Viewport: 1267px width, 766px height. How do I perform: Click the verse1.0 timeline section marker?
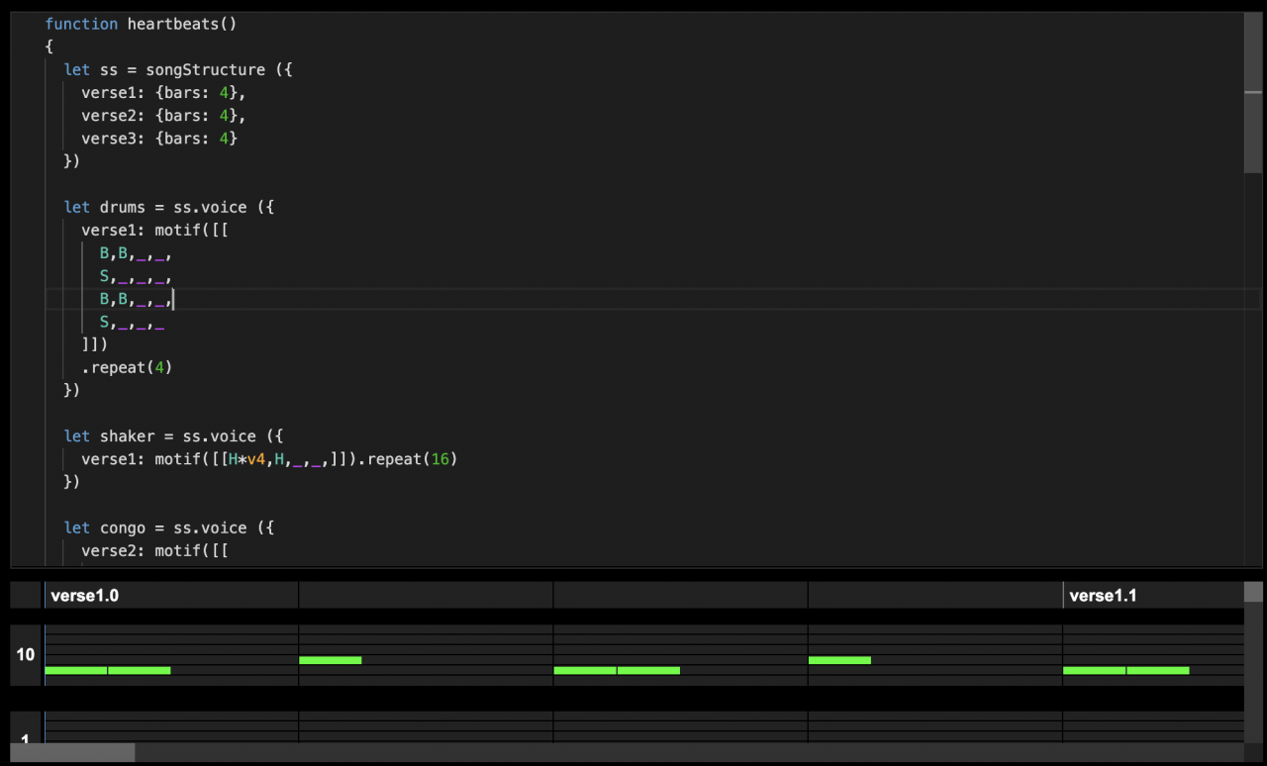tap(84, 596)
